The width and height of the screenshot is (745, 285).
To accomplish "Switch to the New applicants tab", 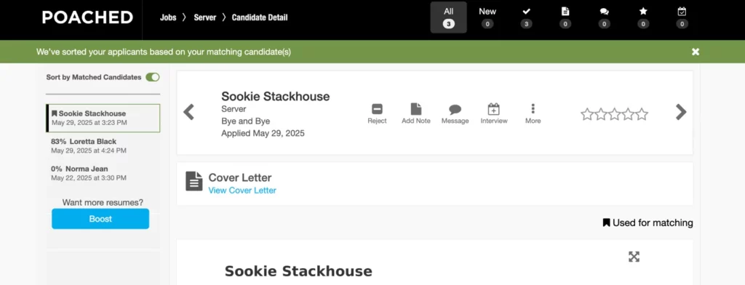I will pyautogui.click(x=487, y=17).
